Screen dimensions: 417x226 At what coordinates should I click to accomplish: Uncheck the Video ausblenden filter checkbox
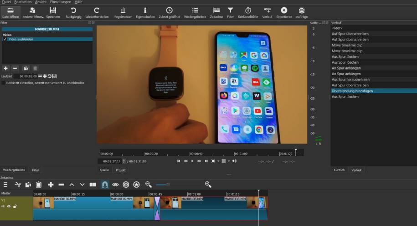[5, 39]
